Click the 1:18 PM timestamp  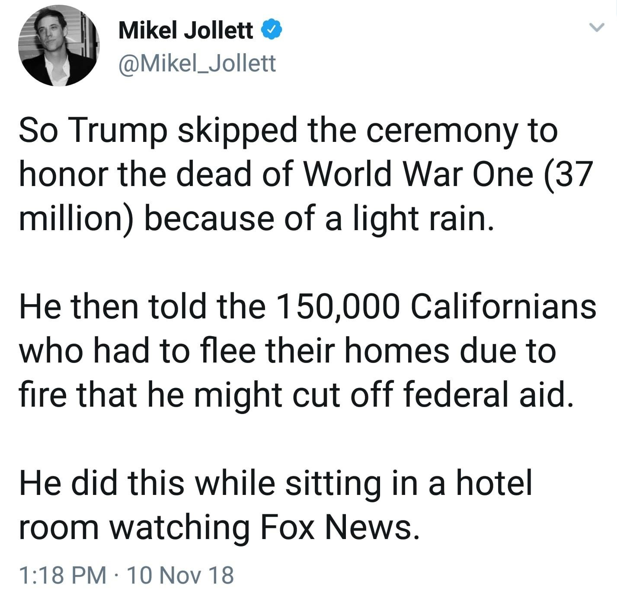[x=63, y=575]
